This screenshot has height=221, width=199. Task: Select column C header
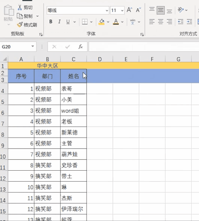74,59
